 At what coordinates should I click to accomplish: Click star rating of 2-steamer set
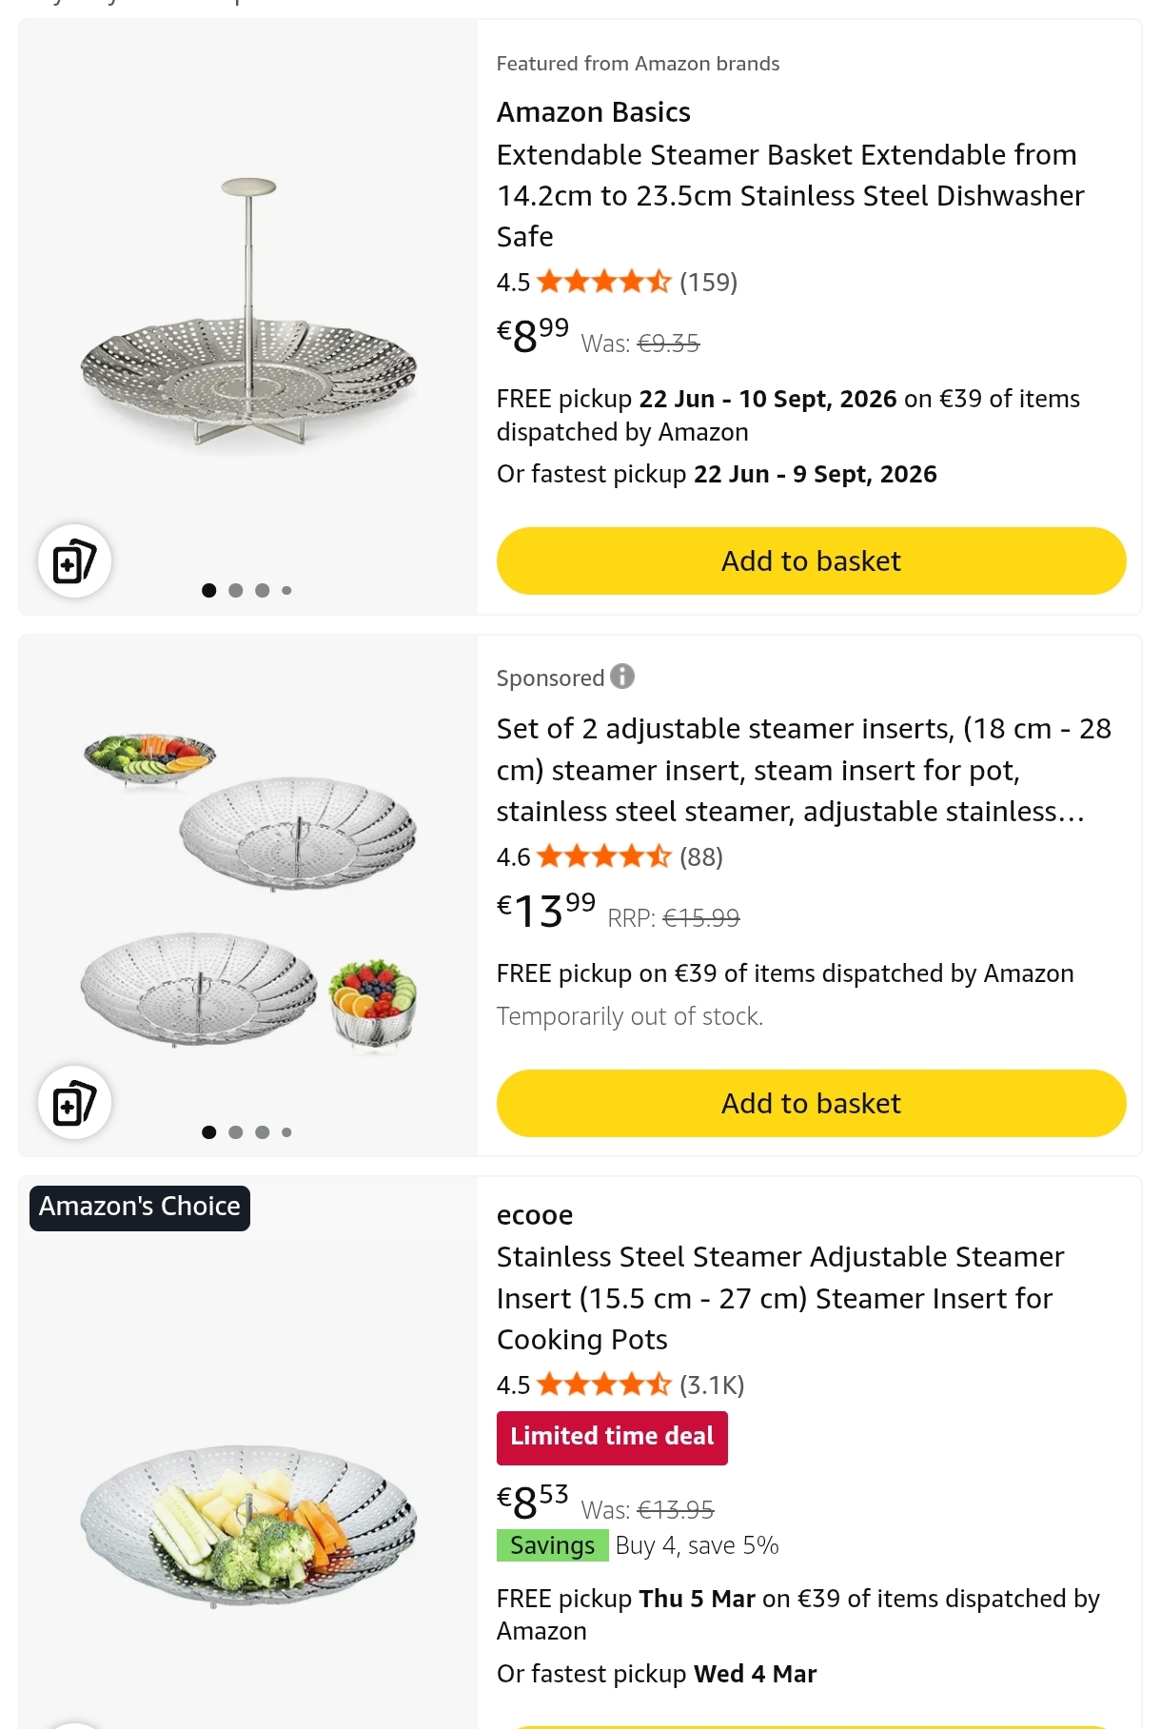click(x=603, y=857)
